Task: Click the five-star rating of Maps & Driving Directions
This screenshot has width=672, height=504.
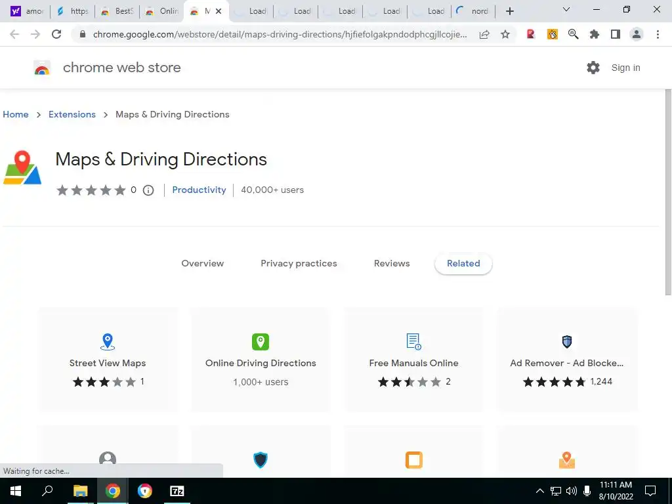Action: point(91,190)
